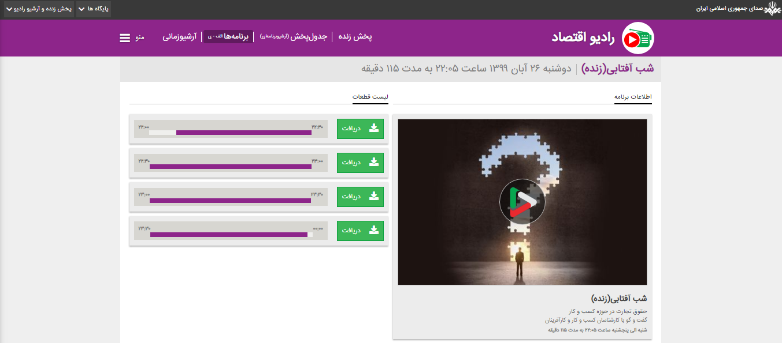The width and height of the screenshot is (782, 343).
Task: Click the شنبه الی پنجشنبه schedule line
Action: pyautogui.click(x=597, y=330)
